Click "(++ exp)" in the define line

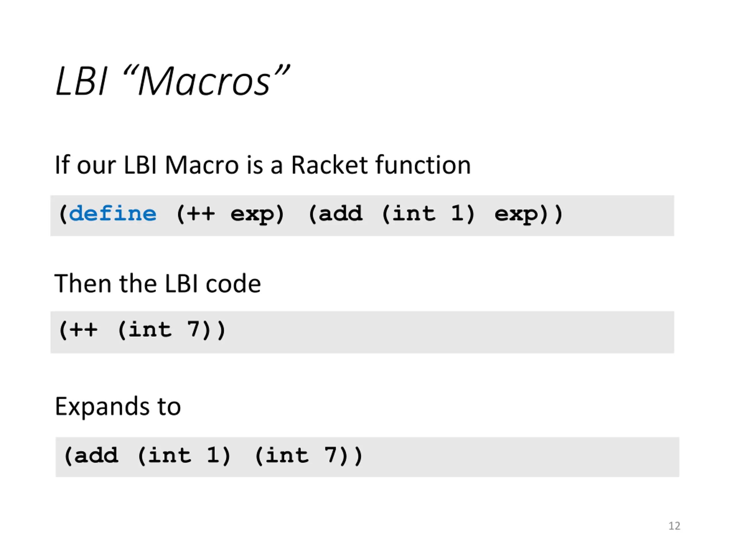click(x=230, y=214)
